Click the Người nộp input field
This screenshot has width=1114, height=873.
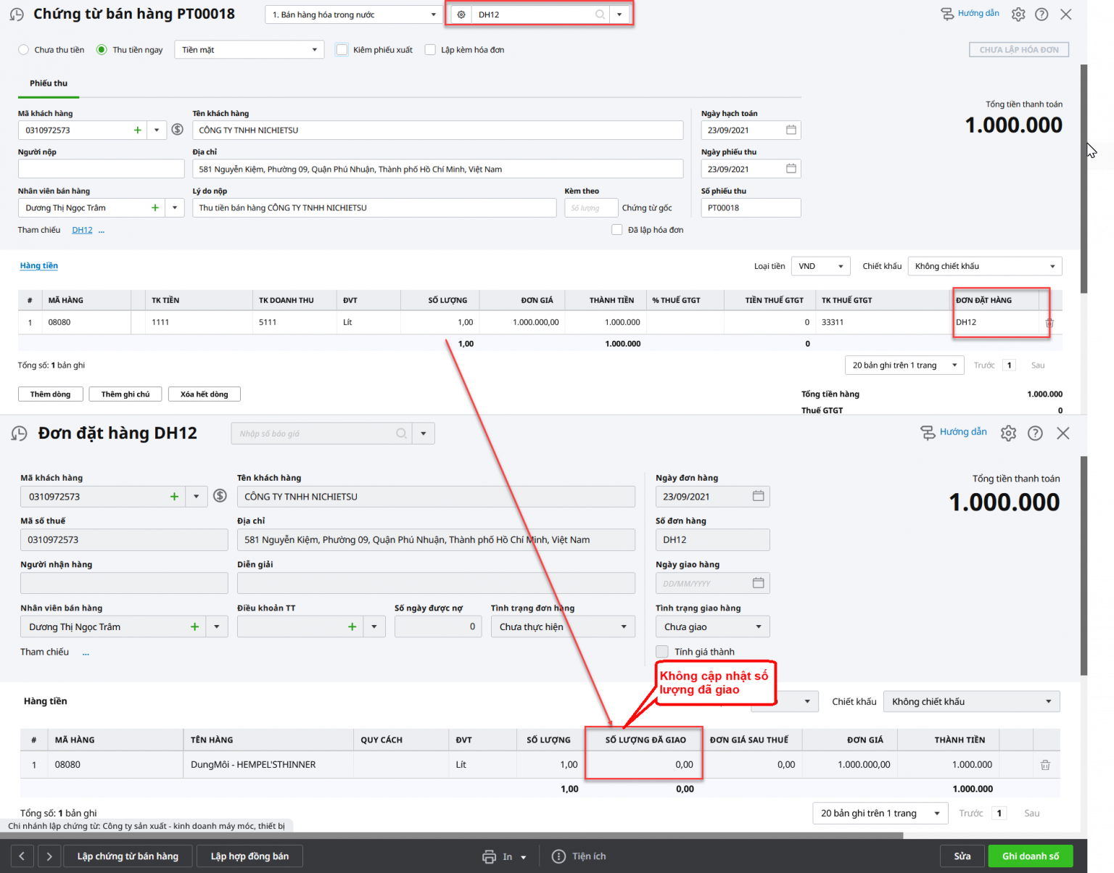point(101,169)
